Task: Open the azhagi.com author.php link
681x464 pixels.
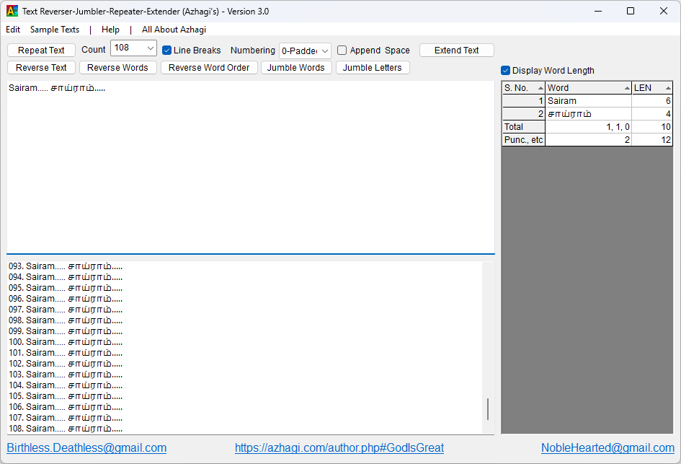Action: point(339,448)
